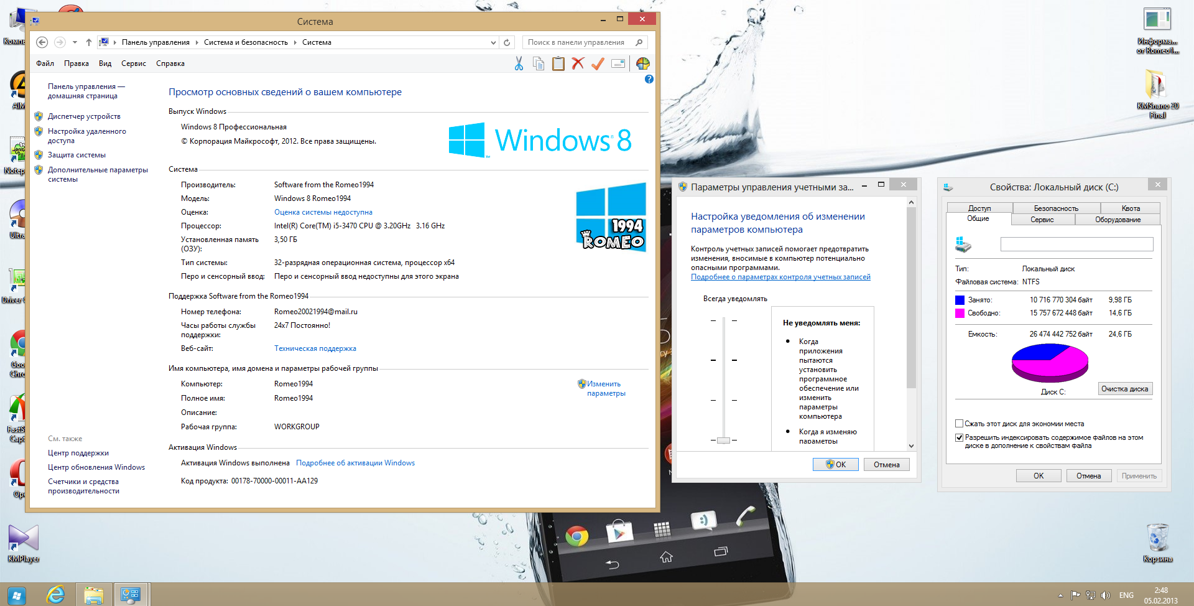Click the Properties toolbar icon
The width and height of the screenshot is (1194, 606).
click(x=618, y=63)
